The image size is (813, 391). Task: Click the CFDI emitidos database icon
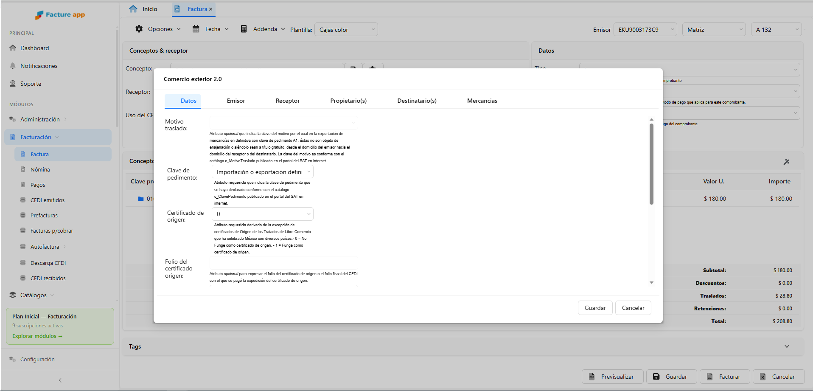point(23,200)
